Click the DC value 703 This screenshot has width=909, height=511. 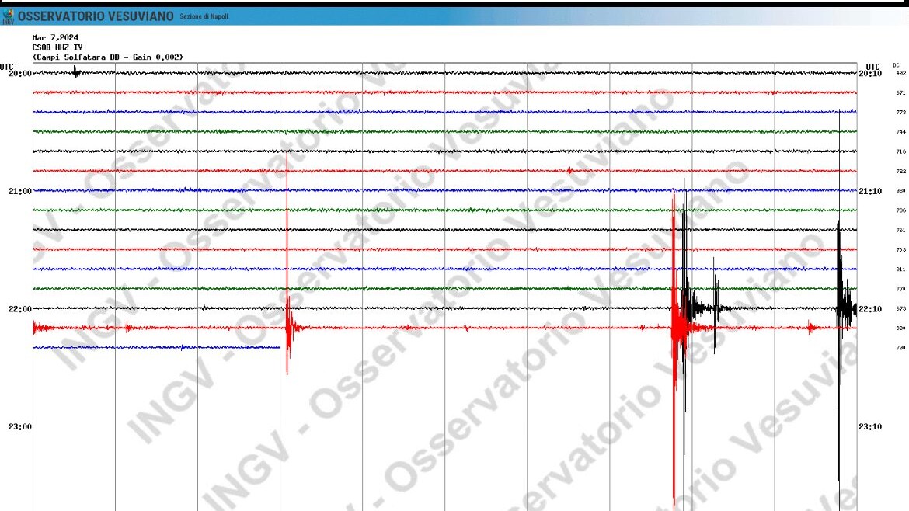tap(901, 250)
